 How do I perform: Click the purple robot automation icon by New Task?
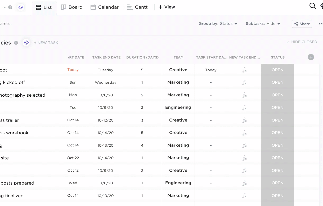(26, 43)
